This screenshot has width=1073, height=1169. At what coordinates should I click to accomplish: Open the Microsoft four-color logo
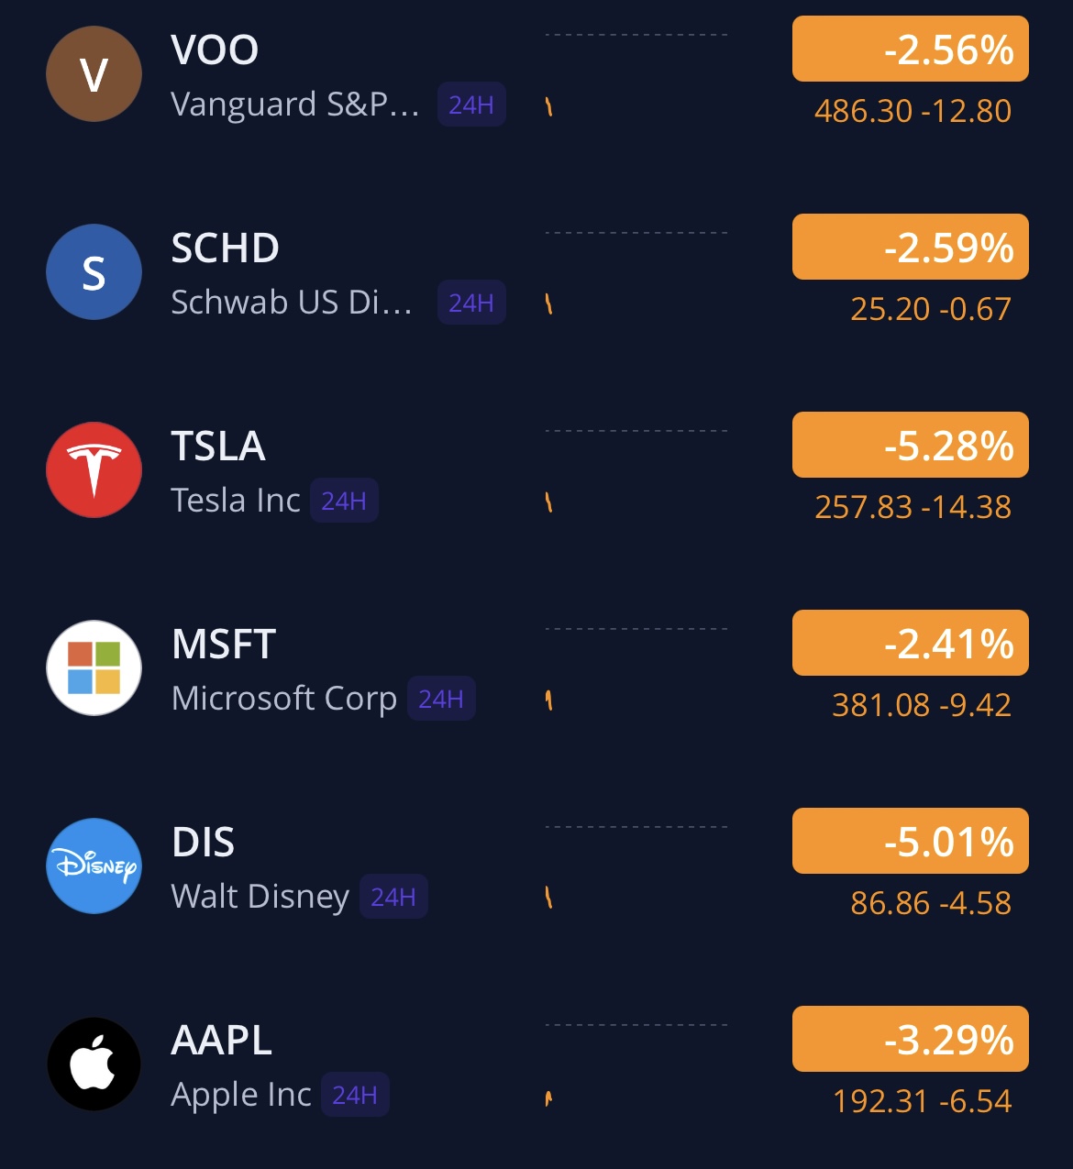click(94, 668)
